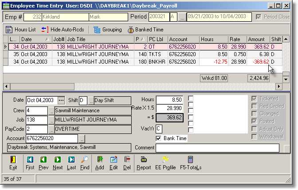The width and height of the screenshot is (298, 190).
Task: Click the VacYr field
Action: click(x=159, y=129)
